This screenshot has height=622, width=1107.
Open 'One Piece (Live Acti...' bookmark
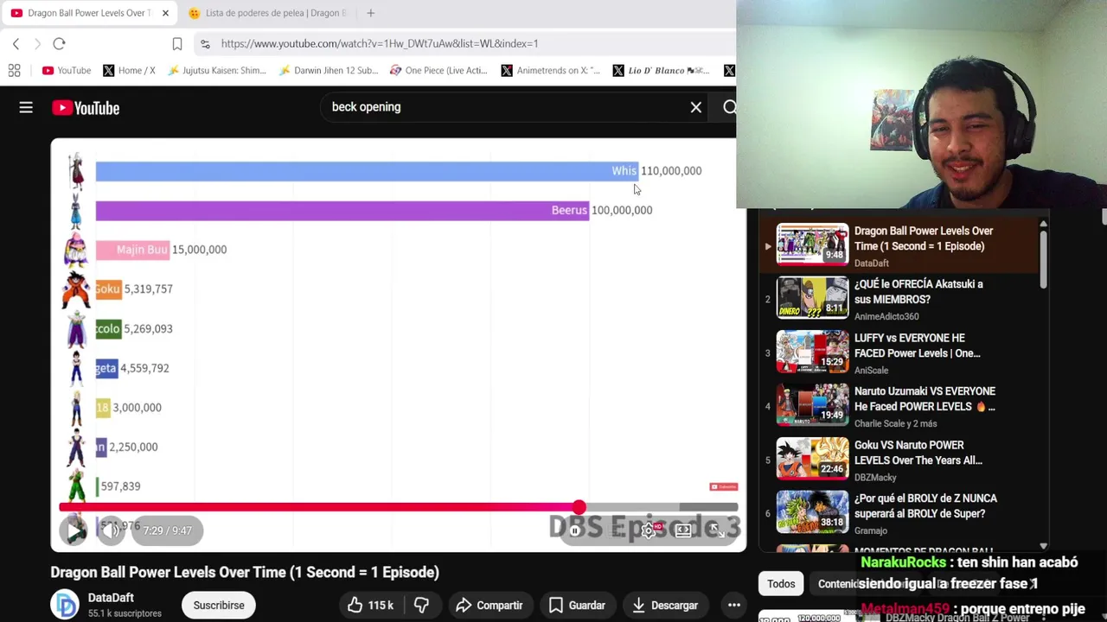pos(438,71)
